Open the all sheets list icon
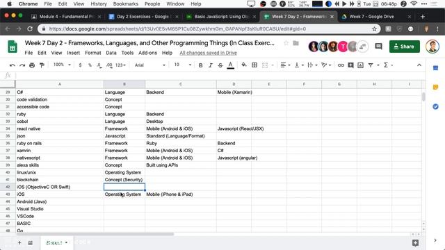445x250 pixels. (x=30, y=242)
